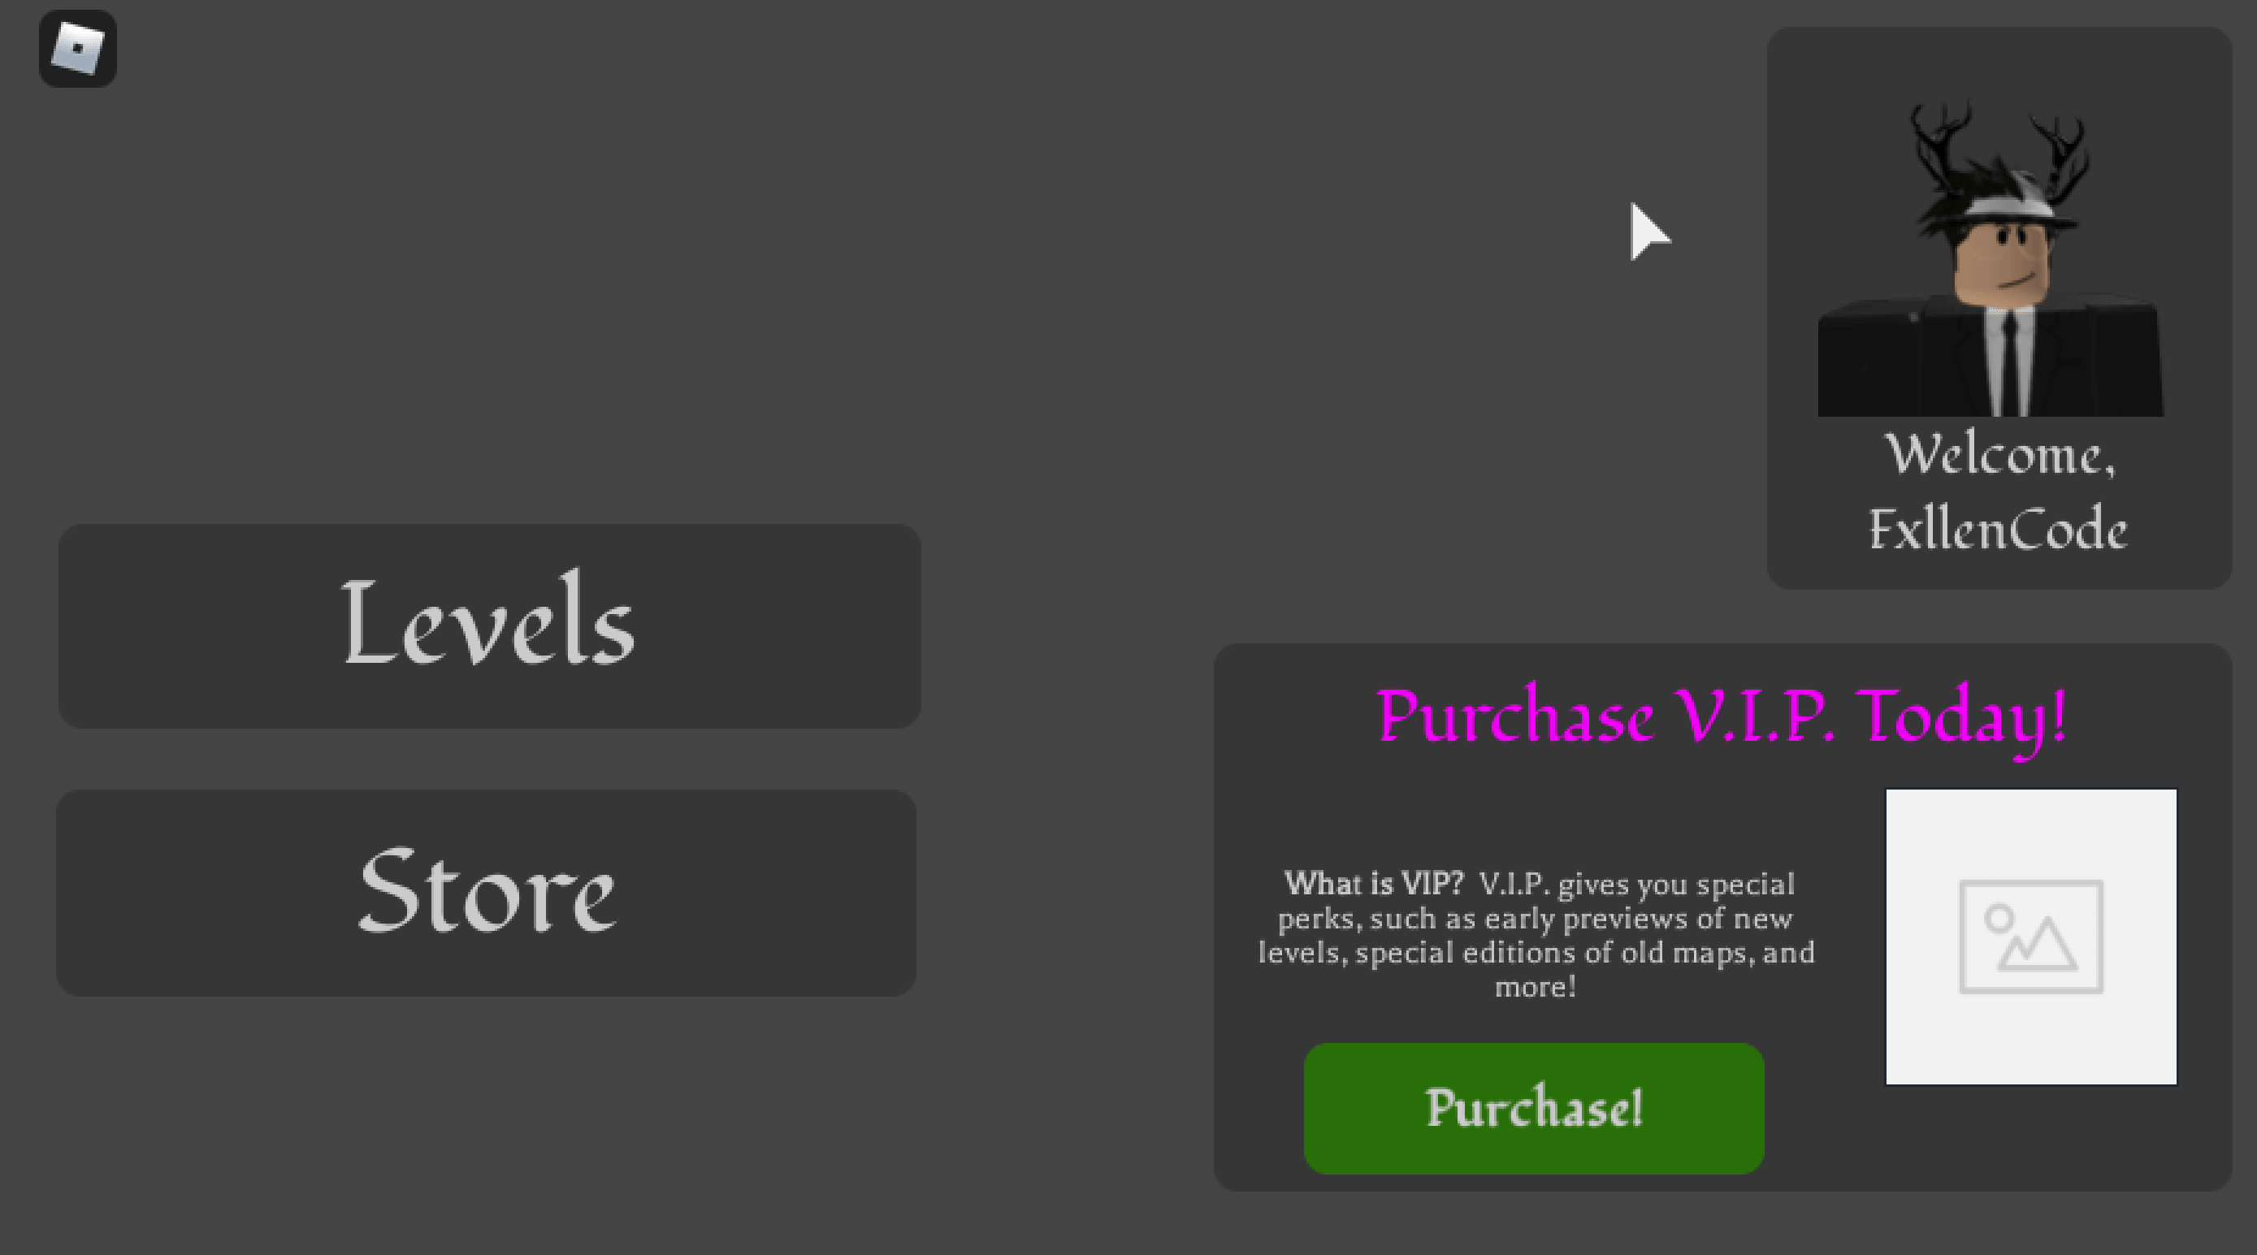Open the Levels menu

tap(489, 625)
